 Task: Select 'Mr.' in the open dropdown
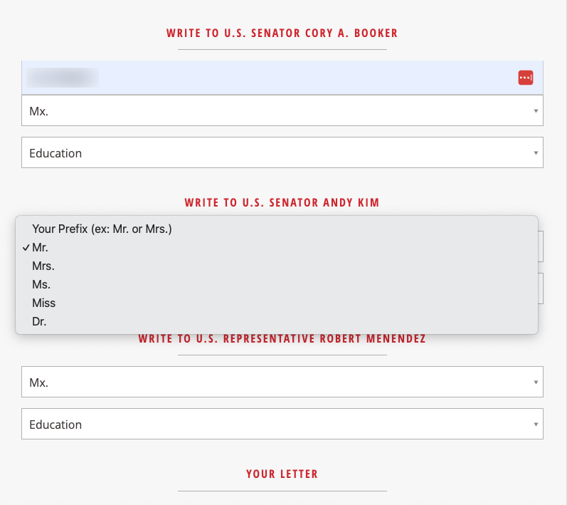(x=277, y=248)
